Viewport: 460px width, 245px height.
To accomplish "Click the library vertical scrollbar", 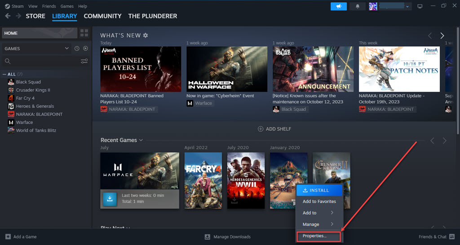I will [458, 81].
